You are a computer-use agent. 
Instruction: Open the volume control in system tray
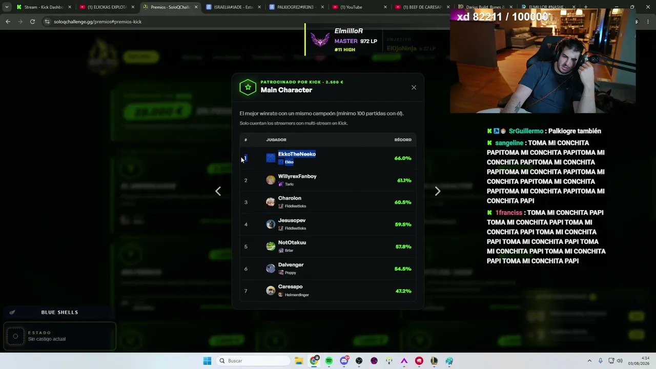[x=620, y=361]
